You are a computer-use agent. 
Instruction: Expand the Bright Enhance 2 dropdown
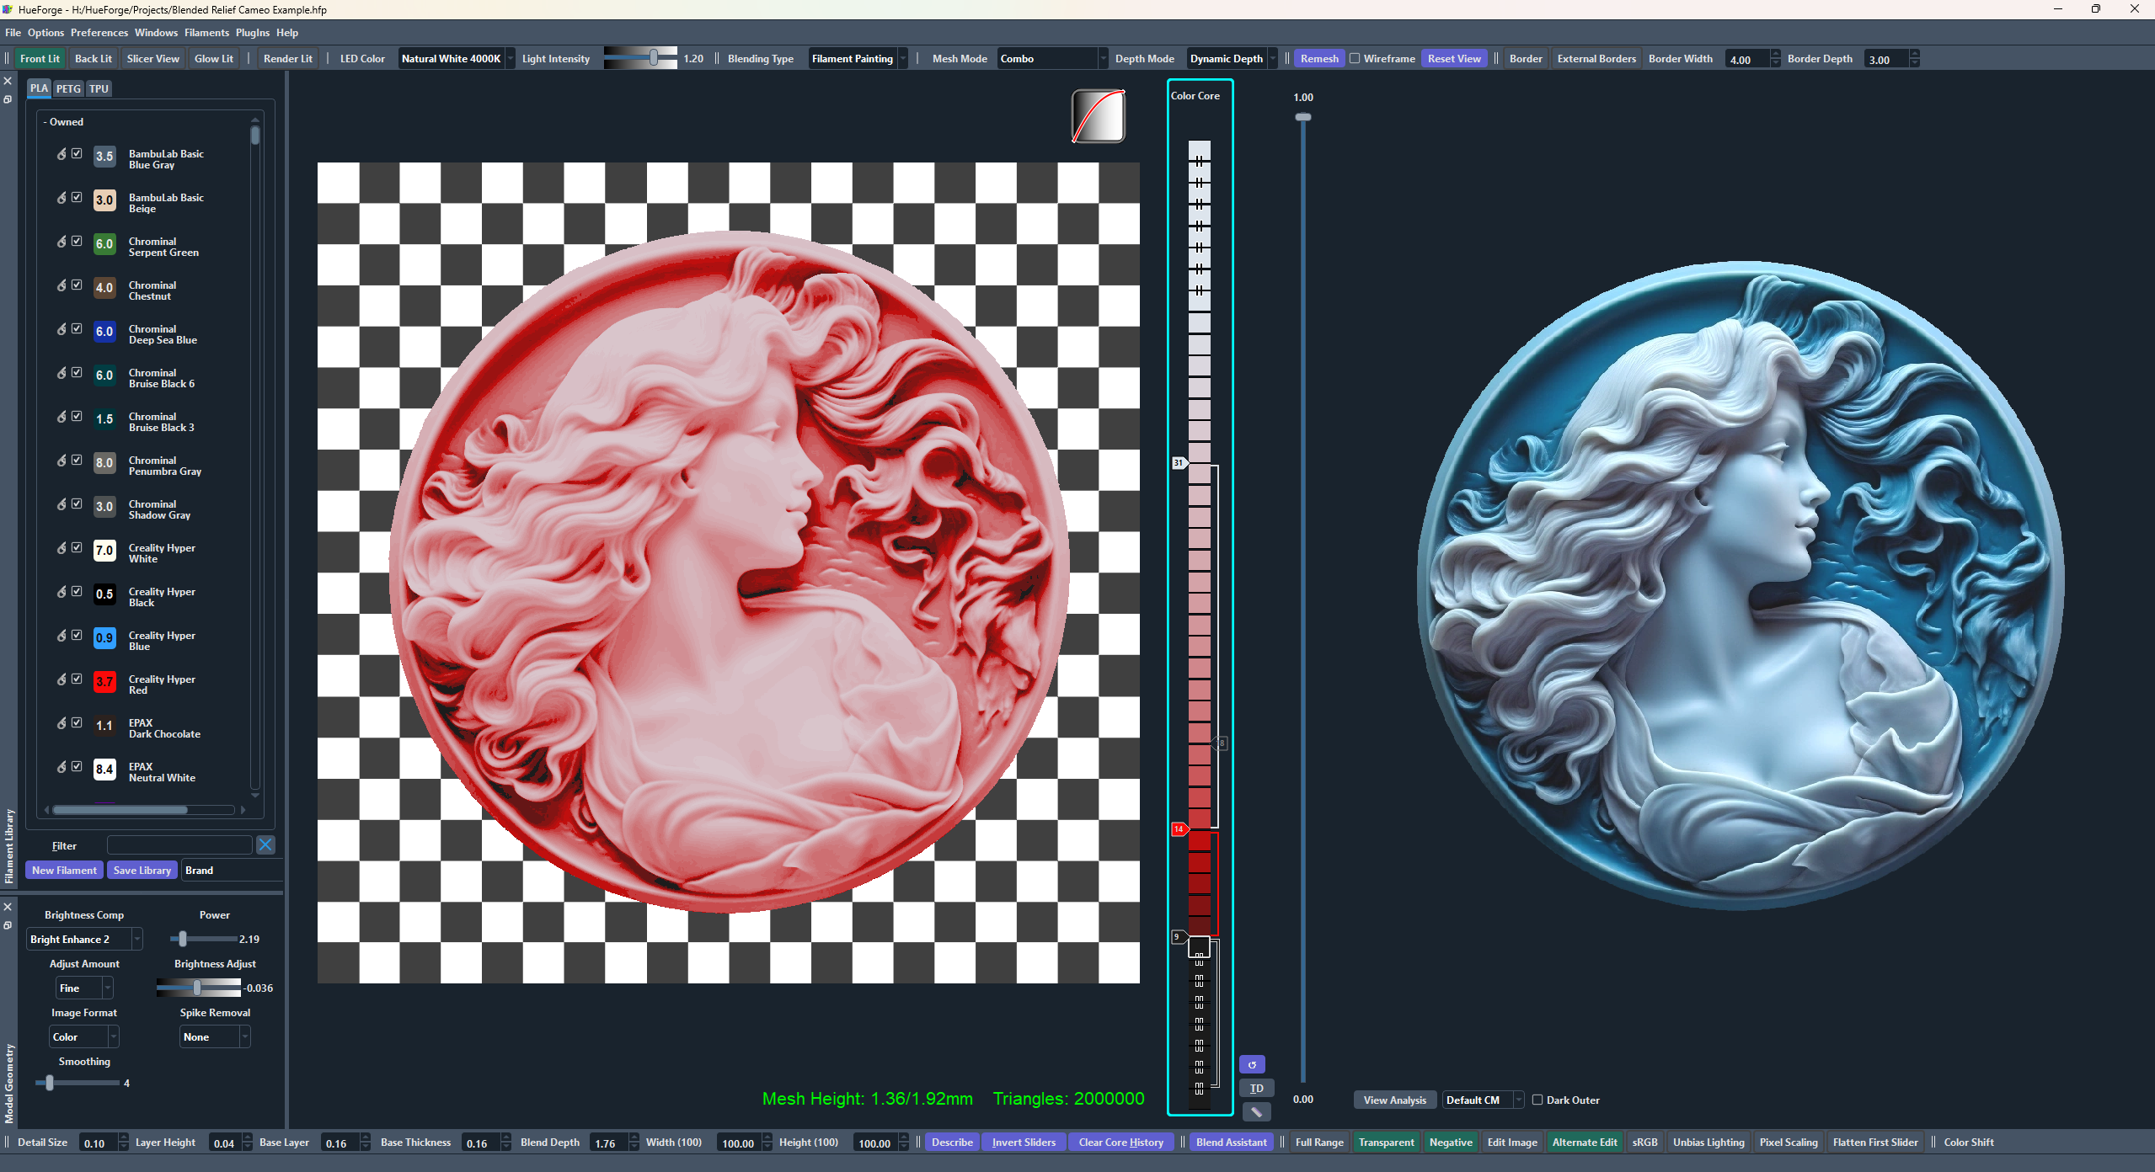pyautogui.click(x=84, y=940)
